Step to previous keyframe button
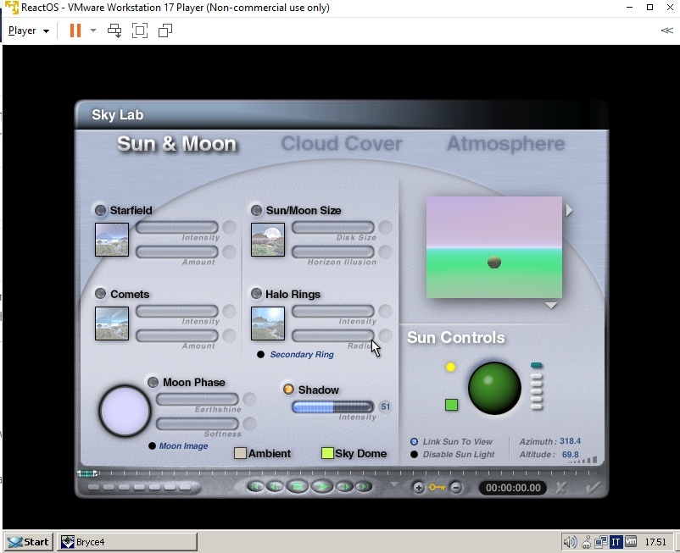 pyautogui.click(x=275, y=487)
